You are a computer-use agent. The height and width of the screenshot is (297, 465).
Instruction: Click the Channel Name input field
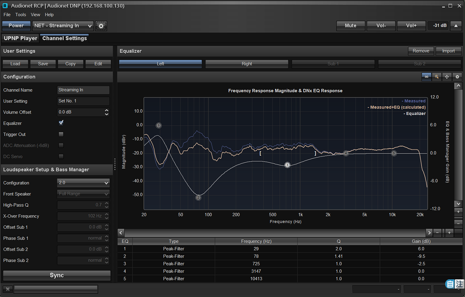[83, 90]
